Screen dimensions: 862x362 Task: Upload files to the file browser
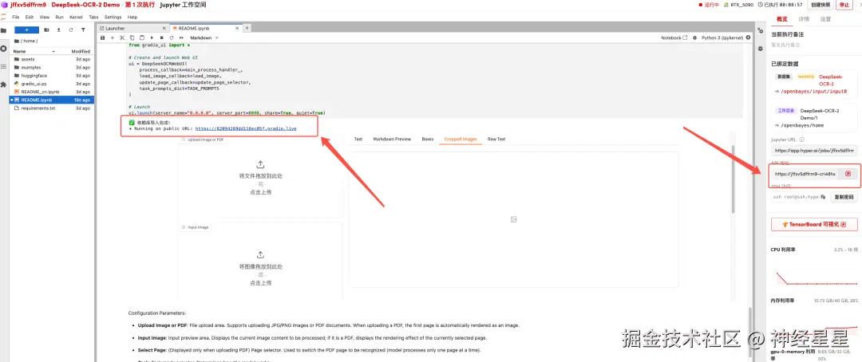58,30
